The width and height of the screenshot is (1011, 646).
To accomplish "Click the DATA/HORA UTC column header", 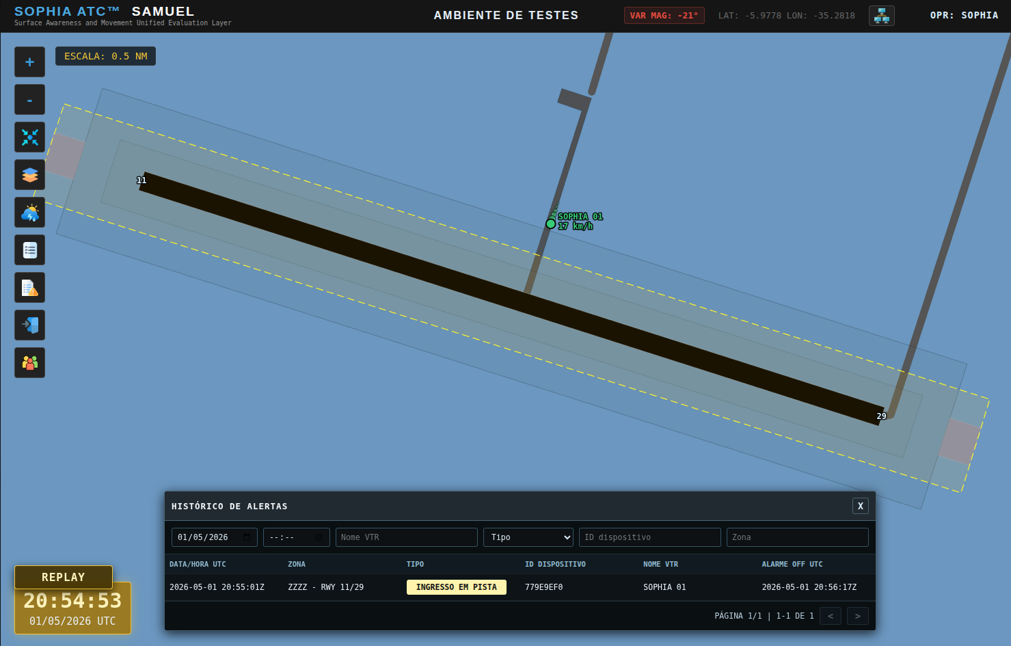I will click(x=198, y=565).
